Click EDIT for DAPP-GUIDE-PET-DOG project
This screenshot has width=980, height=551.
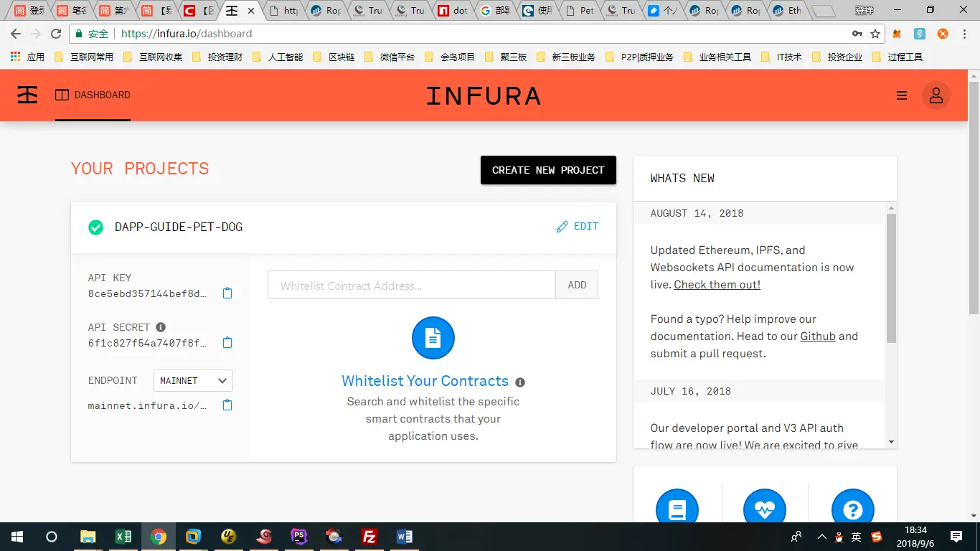[578, 227]
